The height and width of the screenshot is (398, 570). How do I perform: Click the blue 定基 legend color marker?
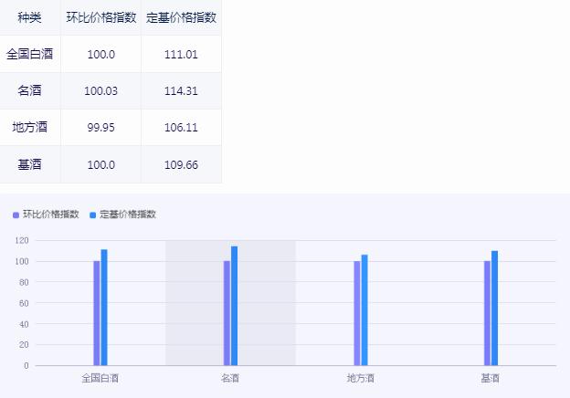pyautogui.click(x=92, y=215)
